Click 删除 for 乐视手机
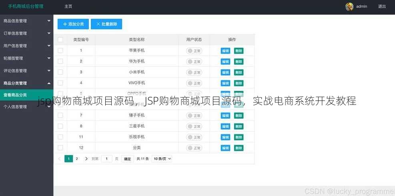395x196 pixels. pos(239,137)
